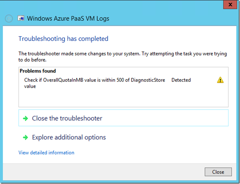Click the yellow warning triangle icon
Viewport: 240px width, 184px height.
point(220,80)
